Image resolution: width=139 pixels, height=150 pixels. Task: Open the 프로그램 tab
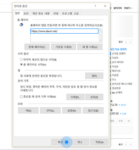click(x=67, y=13)
